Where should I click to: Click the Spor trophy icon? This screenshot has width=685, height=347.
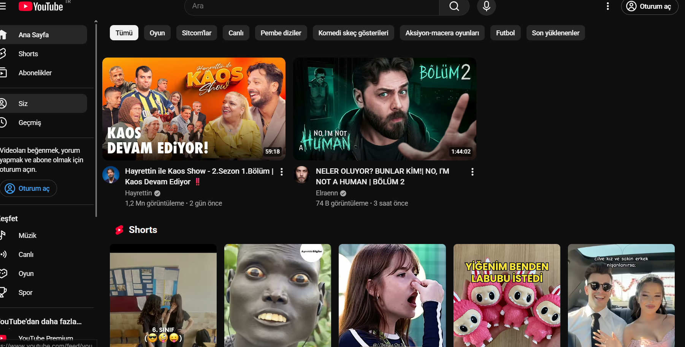[x=3, y=292]
